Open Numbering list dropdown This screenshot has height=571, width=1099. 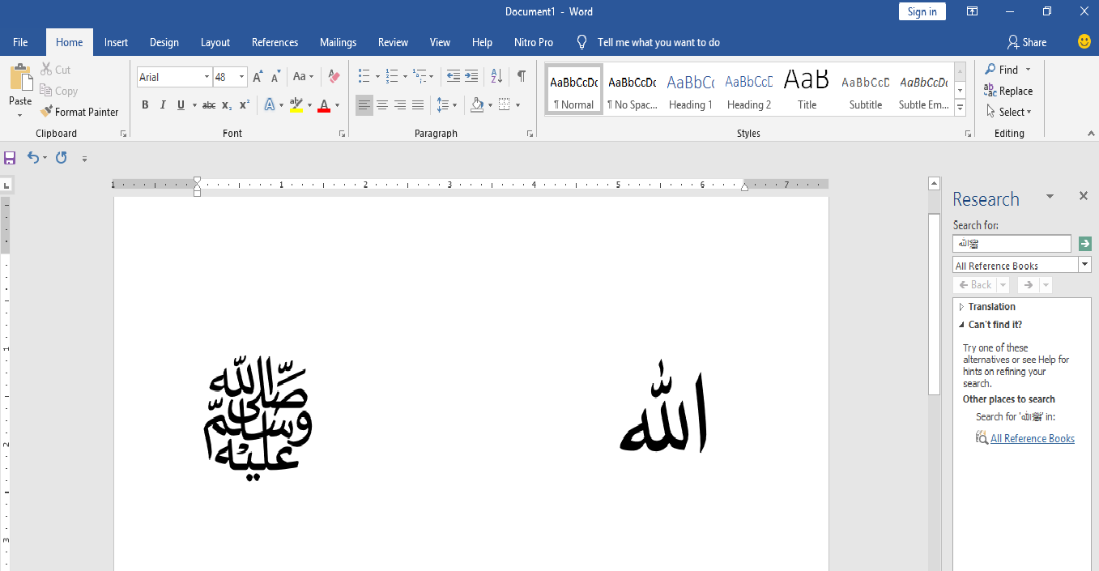click(405, 76)
